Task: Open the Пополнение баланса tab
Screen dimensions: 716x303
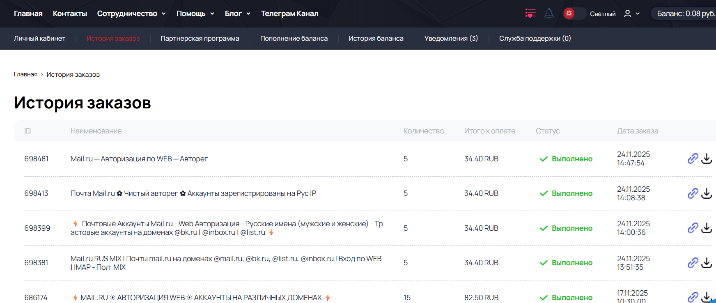Action: [294, 38]
